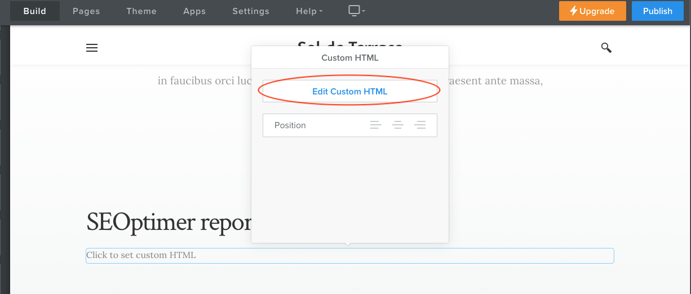Select the 'in faucibus orci' paragraph text
This screenshot has height=294, width=691.
pos(203,81)
